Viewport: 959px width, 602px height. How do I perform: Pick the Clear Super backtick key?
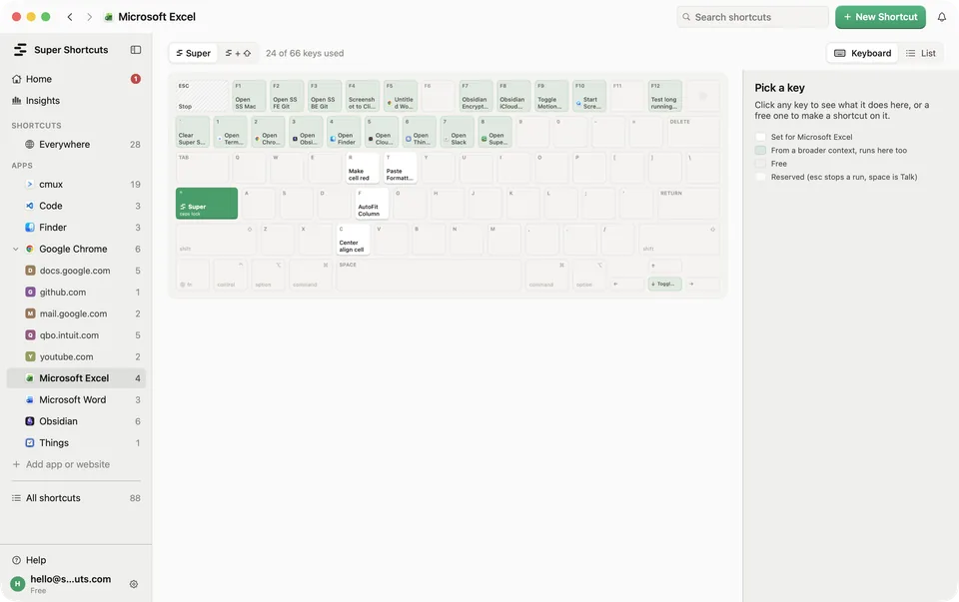[x=193, y=132]
